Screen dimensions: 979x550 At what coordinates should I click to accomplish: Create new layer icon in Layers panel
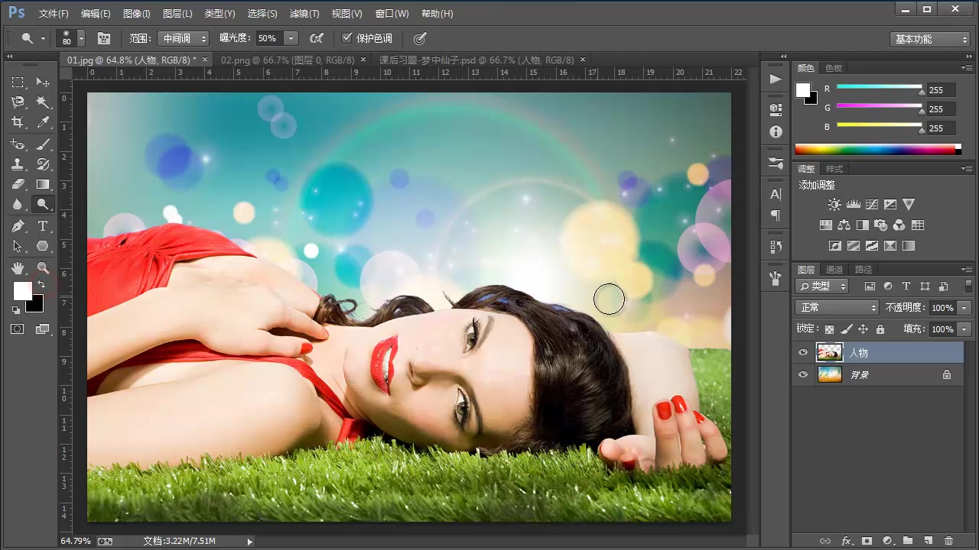pos(929,540)
